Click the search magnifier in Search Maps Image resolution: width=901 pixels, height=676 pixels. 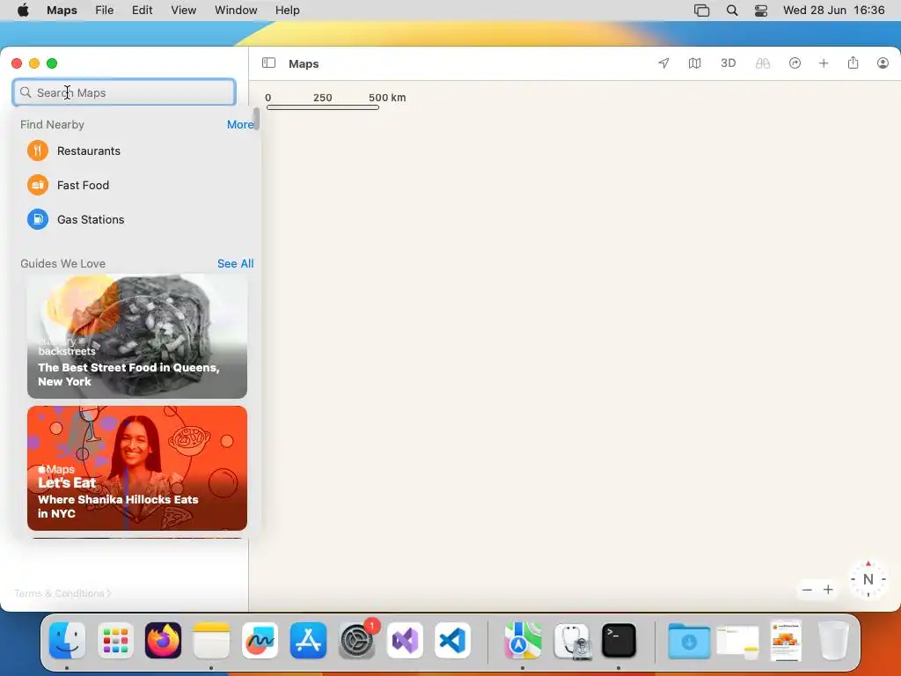pos(26,92)
